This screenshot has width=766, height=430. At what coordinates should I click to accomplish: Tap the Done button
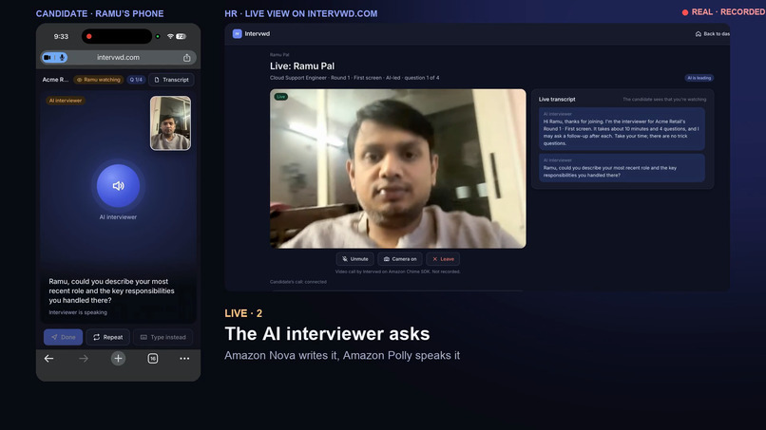click(x=64, y=337)
